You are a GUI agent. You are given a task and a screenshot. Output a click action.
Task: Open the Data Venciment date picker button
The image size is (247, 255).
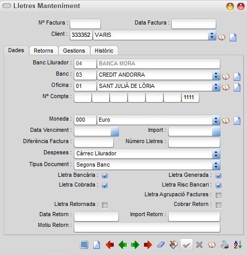click(x=114, y=131)
